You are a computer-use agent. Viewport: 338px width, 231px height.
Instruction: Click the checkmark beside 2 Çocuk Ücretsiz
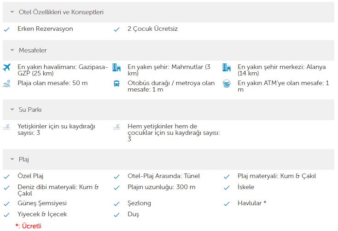coord(117,29)
